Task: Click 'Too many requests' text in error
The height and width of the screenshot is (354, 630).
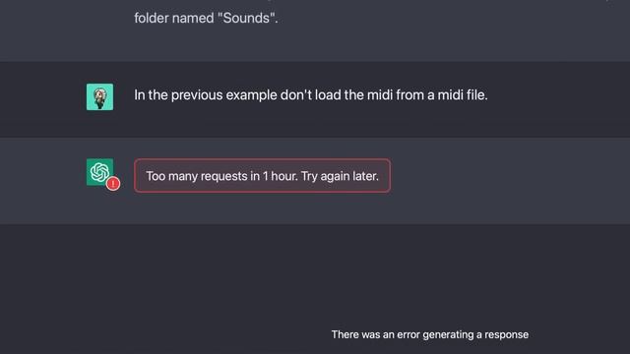Action: pyautogui.click(x=197, y=176)
